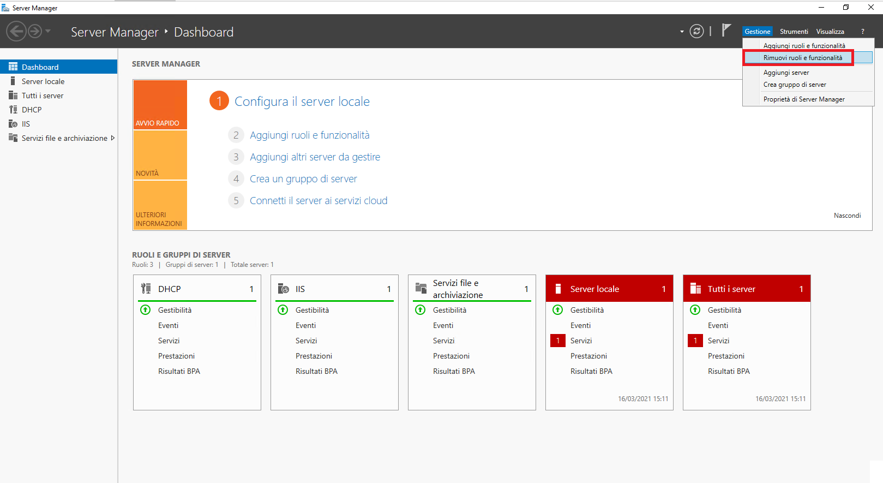Click the Tutti i server tile icon
This screenshot has width=883, height=483.
(x=695, y=289)
